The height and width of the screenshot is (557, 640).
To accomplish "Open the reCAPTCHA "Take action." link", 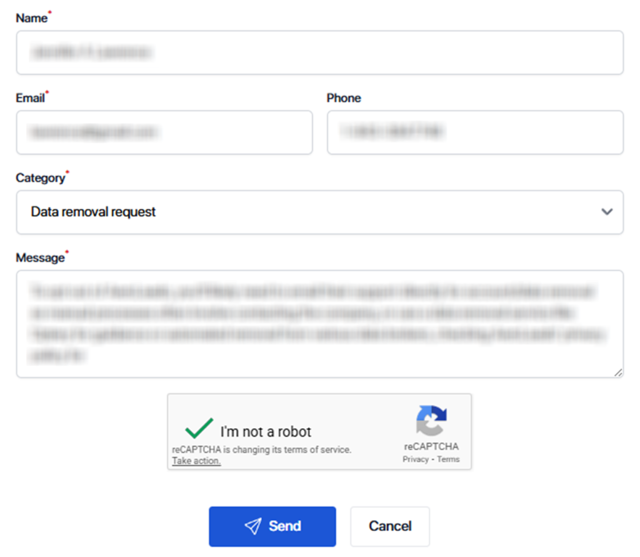I will pos(196,461).
